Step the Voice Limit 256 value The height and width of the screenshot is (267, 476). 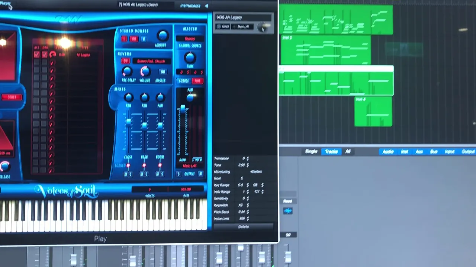coord(248,219)
